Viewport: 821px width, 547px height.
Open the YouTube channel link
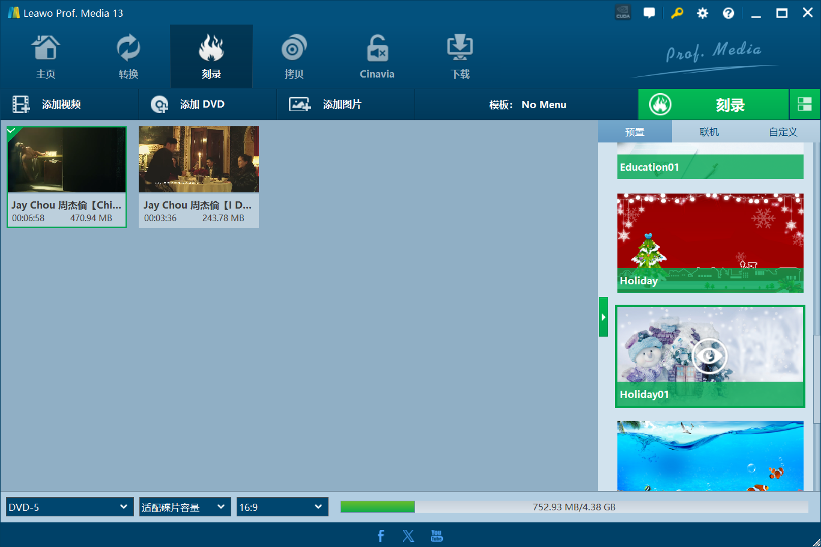click(437, 536)
